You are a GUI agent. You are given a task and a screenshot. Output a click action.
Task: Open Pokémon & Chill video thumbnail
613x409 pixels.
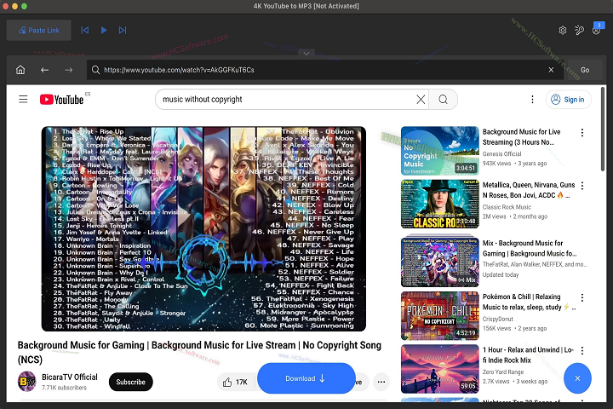440,316
